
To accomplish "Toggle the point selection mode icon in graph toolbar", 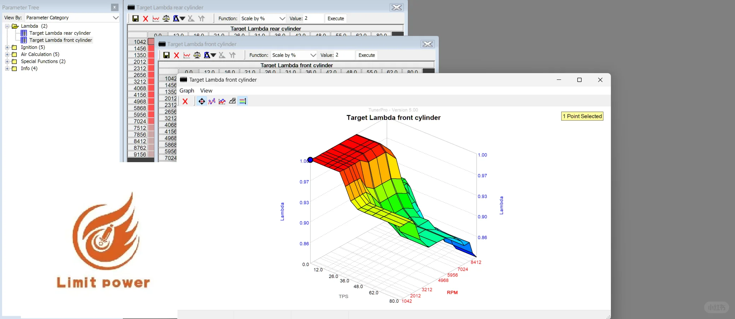I will pyautogui.click(x=202, y=101).
